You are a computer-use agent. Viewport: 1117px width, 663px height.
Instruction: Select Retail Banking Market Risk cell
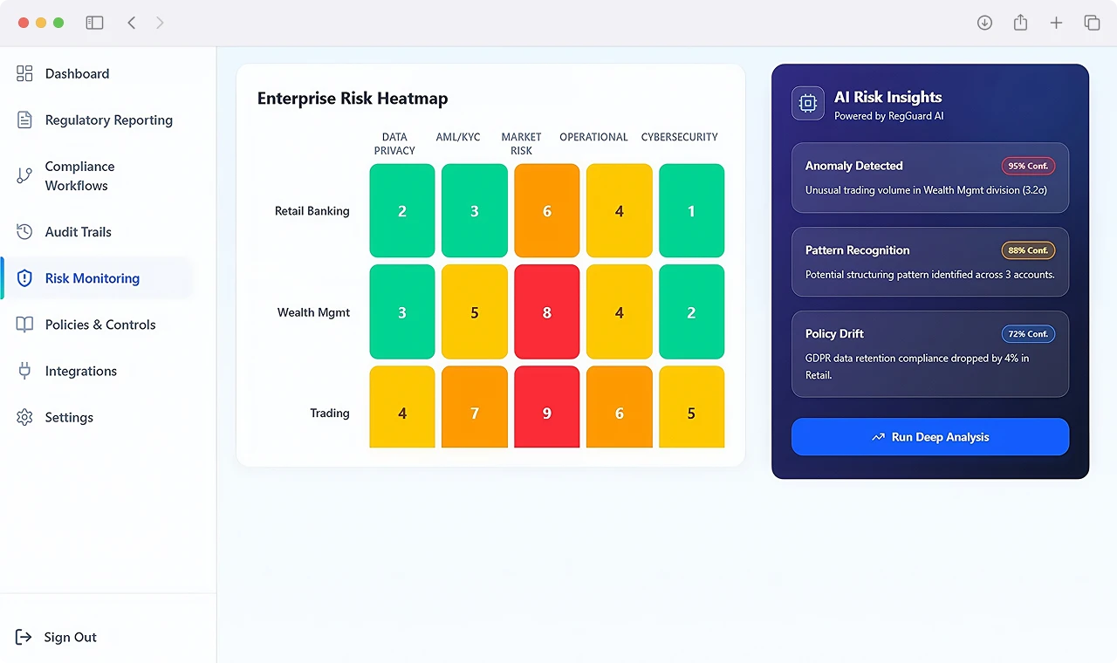click(x=547, y=211)
